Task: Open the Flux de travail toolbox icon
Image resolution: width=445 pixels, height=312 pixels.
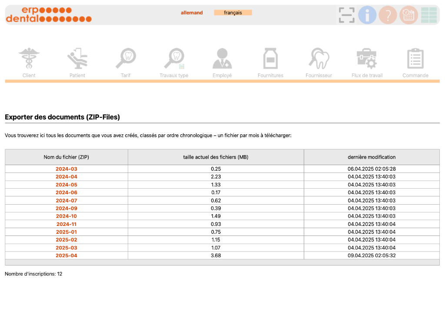Action: coord(367,59)
